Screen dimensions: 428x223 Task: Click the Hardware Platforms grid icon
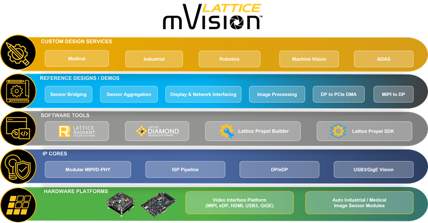coord(18,204)
